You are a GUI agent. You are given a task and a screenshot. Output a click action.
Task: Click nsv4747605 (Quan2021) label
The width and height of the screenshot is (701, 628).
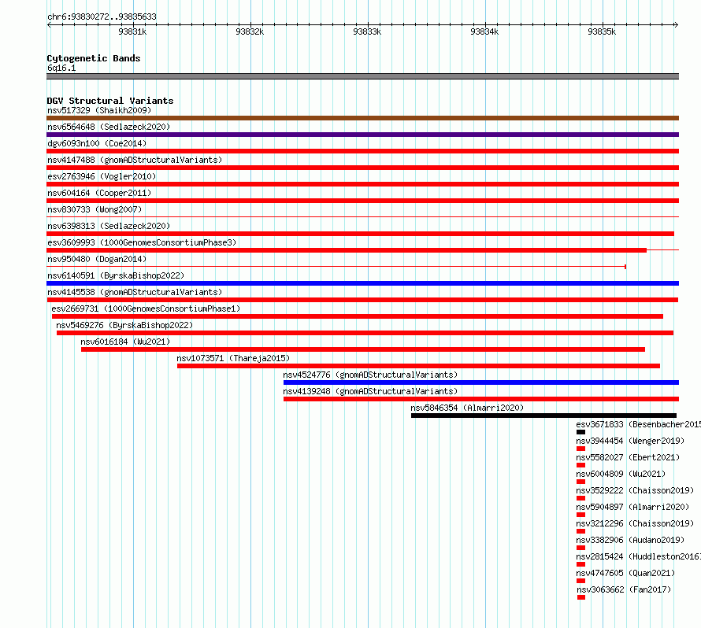(625, 573)
